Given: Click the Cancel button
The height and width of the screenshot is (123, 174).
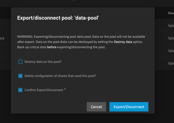Looking at the screenshot, I should 96,107.
